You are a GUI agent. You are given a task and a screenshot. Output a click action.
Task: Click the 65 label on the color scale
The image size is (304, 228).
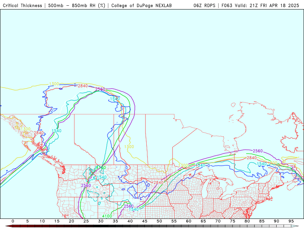(x=203, y=221)
